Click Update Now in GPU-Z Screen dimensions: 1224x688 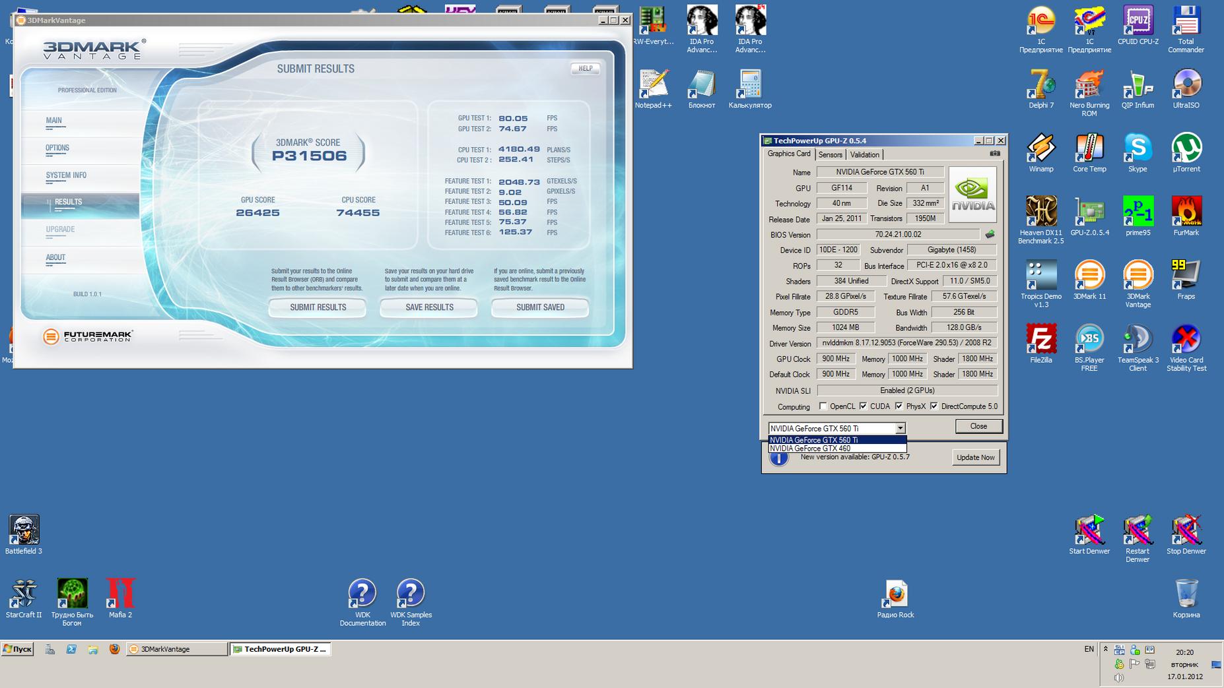click(x=976, y=457)
